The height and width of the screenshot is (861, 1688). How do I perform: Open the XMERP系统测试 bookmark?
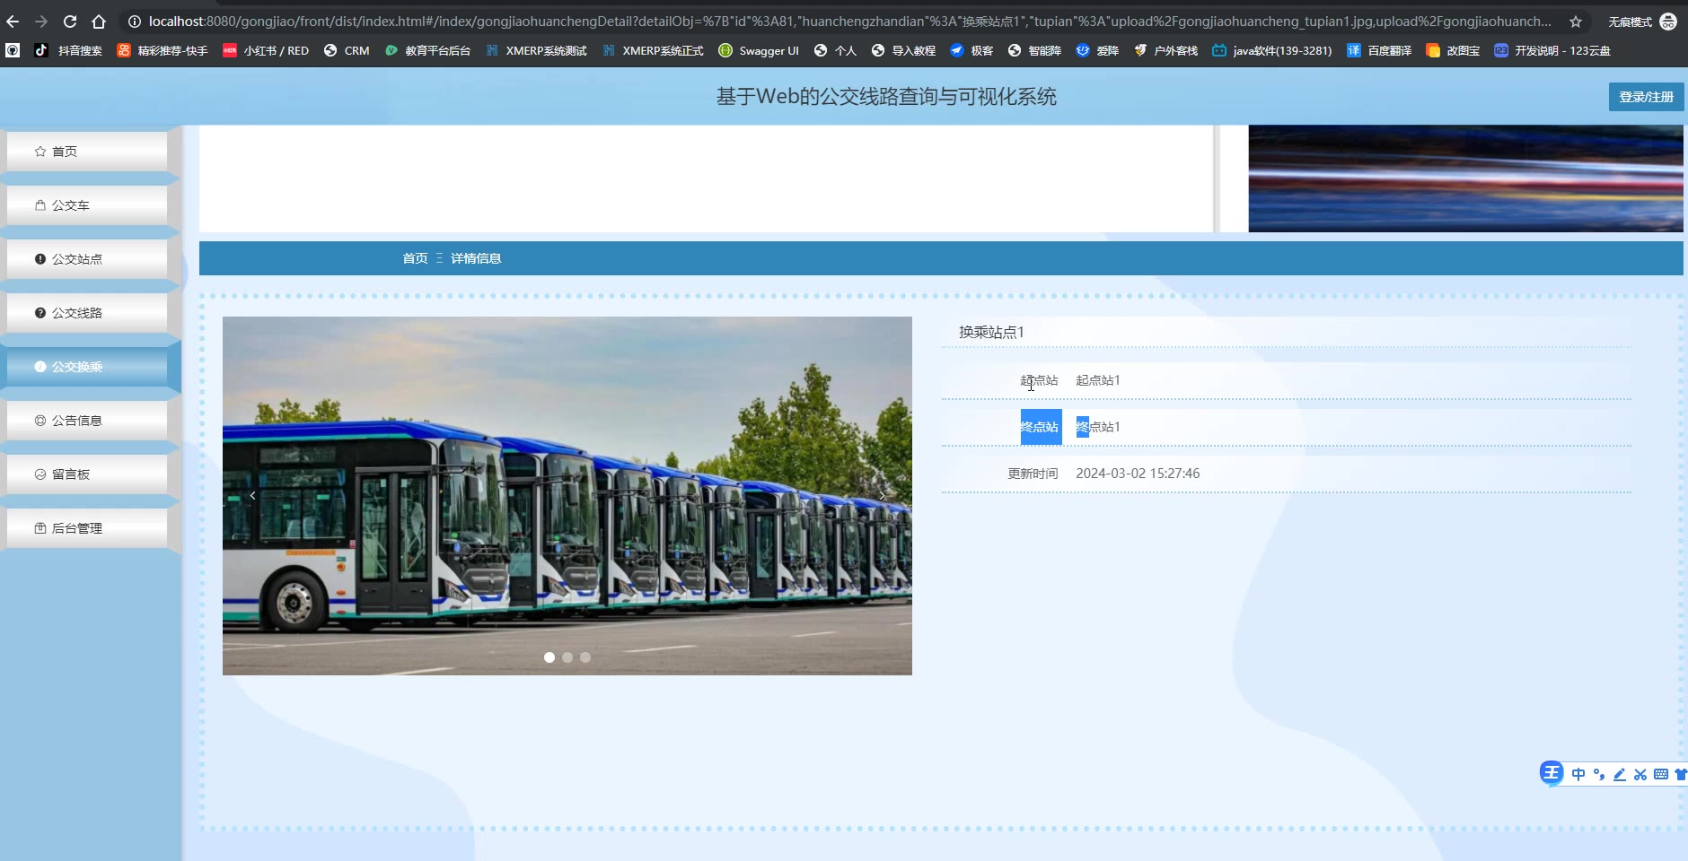(536, 51)
